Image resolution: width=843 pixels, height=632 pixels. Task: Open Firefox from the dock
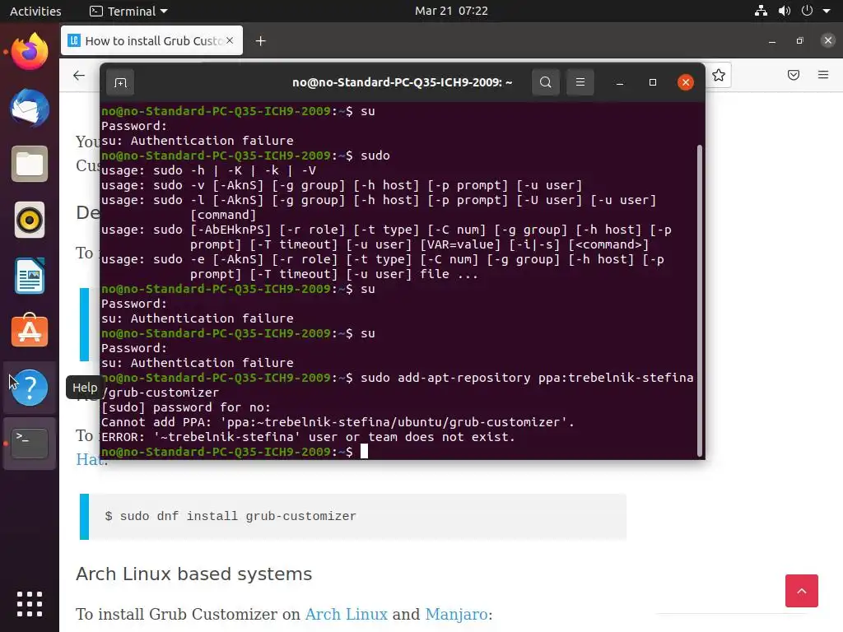pyautogui.click(x=30, y=52)
